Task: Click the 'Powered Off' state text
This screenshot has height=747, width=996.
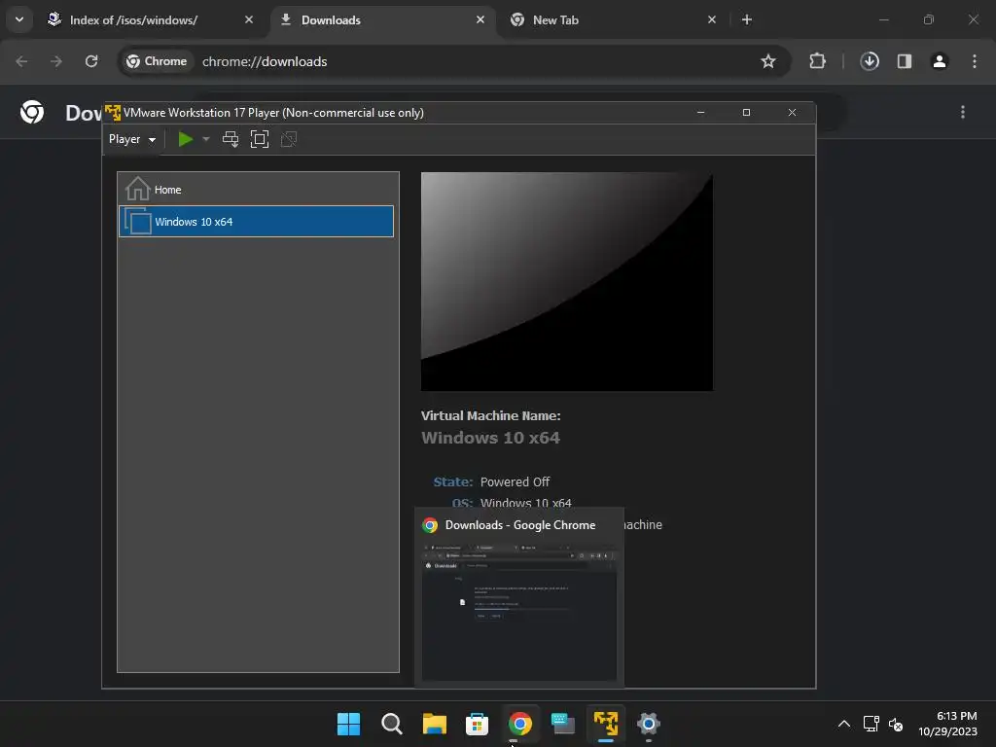Action: pyautogui.click(x=516, y=482)
